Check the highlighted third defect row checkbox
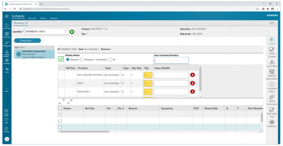Screen dimensions: 283x146 pyautogui.click(x=60, y=128)
